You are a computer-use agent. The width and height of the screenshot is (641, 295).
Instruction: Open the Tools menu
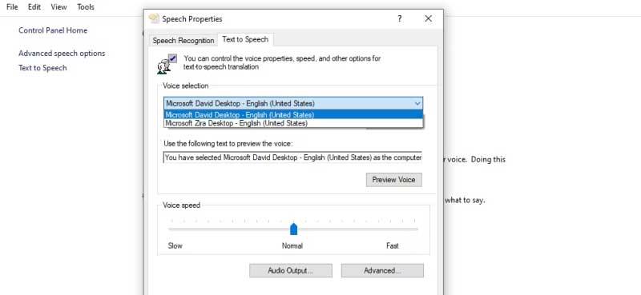coord(86,7)
